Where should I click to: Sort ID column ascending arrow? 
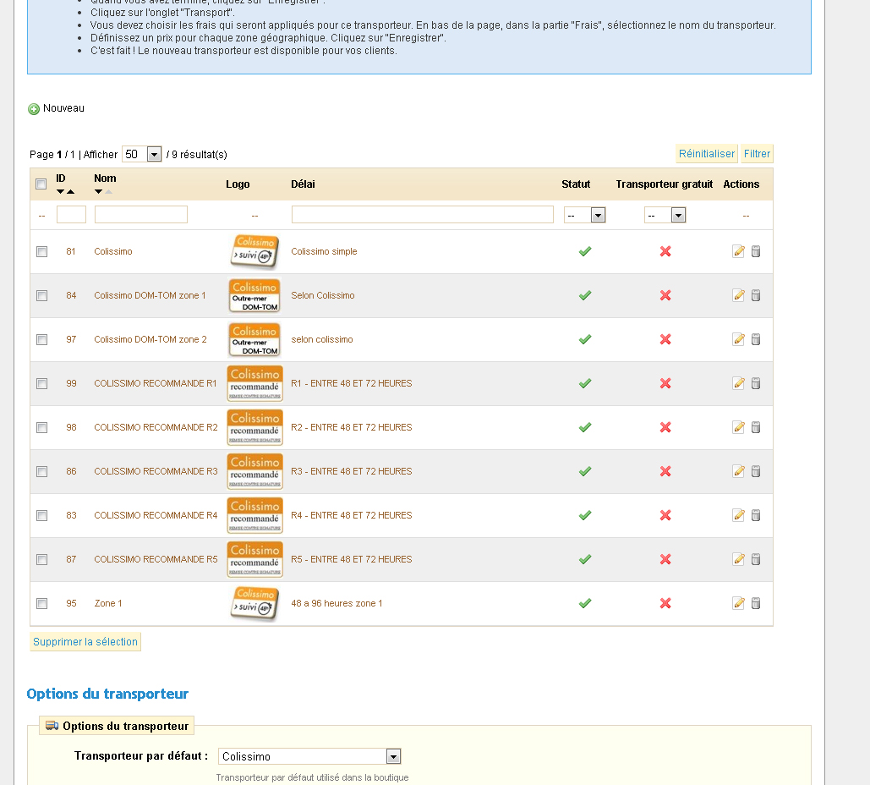pyautogui.click(x=70, y=191)
